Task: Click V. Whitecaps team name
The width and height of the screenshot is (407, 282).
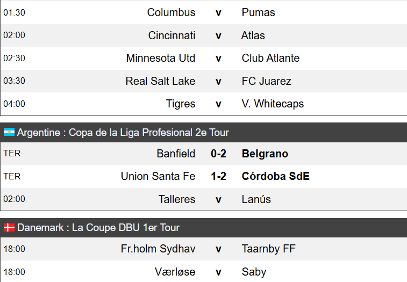Action: pos(273,104)
